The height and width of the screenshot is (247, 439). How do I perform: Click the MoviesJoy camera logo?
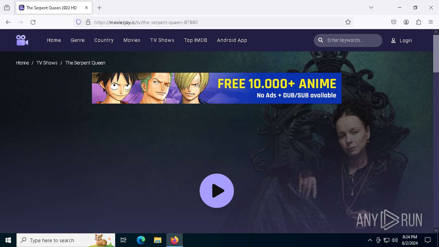(x=22, y=40)
